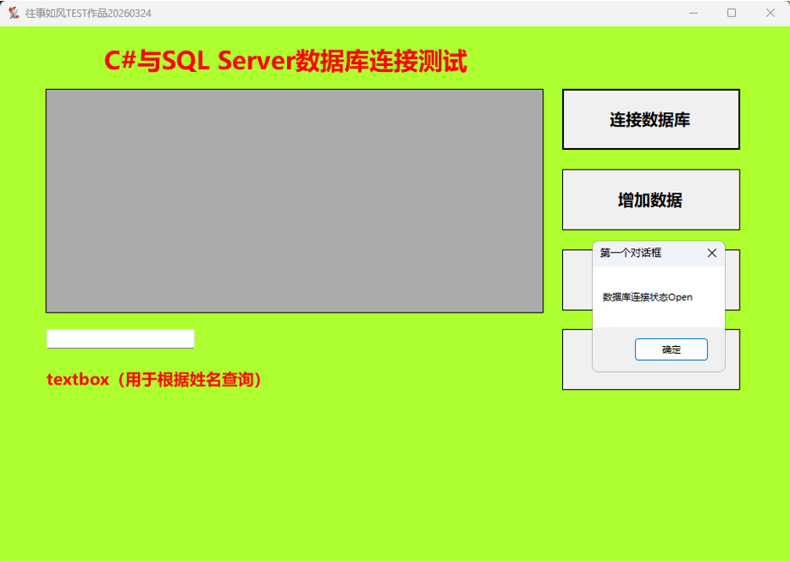Maximize the 往事如风TEST window
790x561 pixels.
tap(731, 13)
